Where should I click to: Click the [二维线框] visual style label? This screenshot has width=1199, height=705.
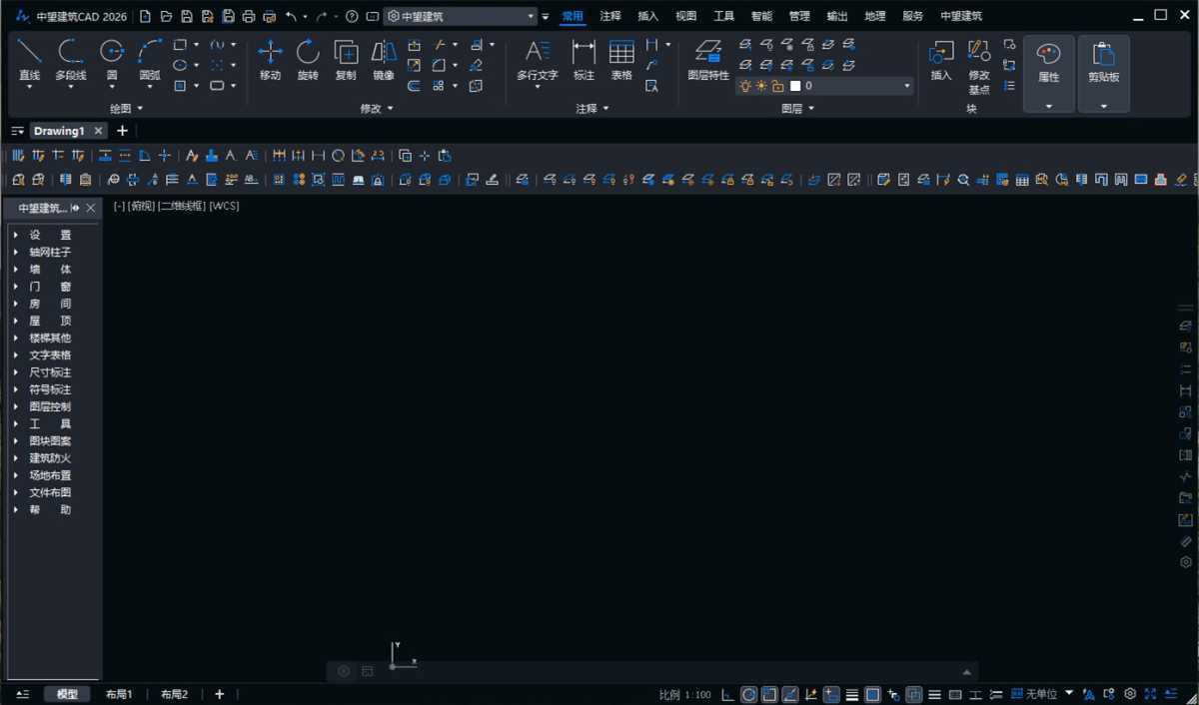tap(182, 206)
